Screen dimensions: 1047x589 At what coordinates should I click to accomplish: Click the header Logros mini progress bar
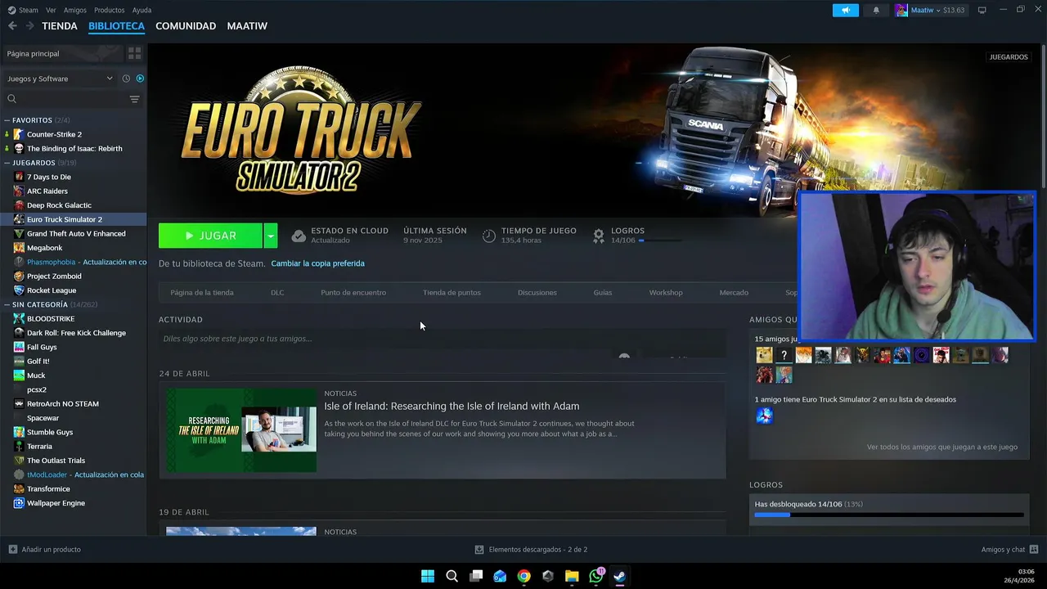[662, 241]
